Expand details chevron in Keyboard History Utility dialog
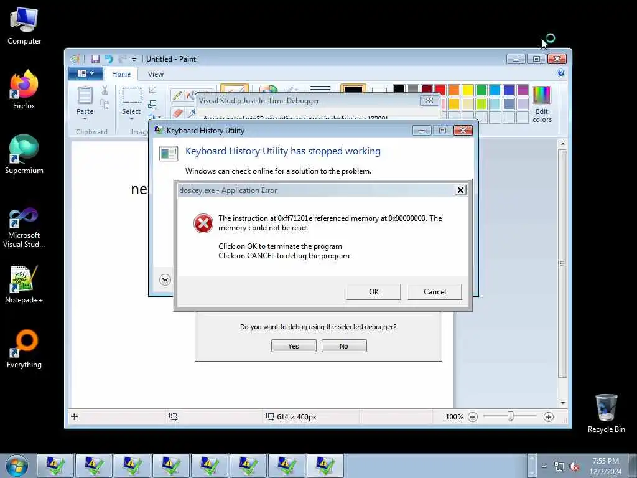Screen dimensions: 637x478 [165, 279]
